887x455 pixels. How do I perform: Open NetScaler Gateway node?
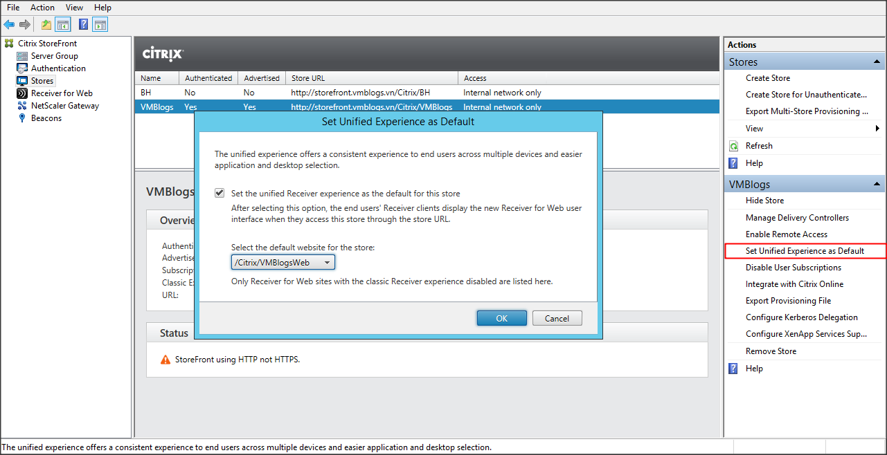pyautogui.click(x=64, y=106)
